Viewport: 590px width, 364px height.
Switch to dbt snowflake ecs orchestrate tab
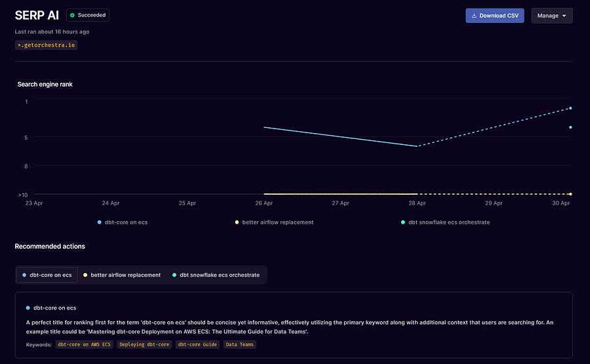(x=216, y=275)
